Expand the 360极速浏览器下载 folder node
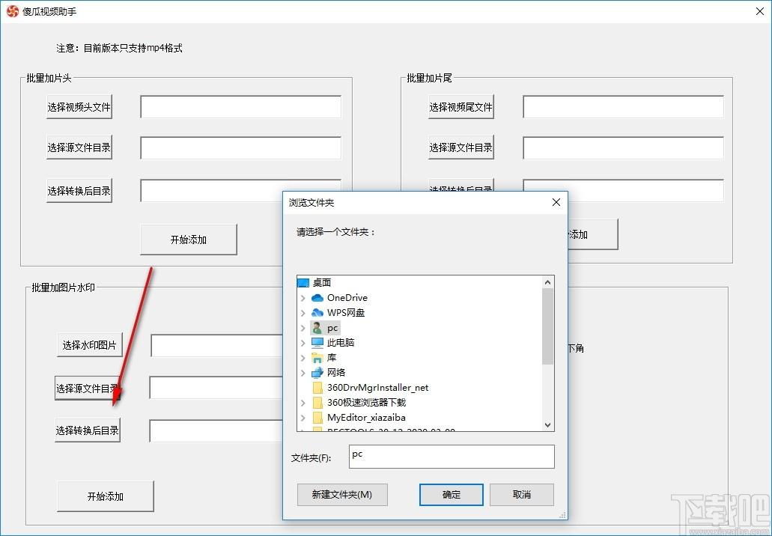Image resolution: width=772 pixels, height=536 pixels. pyautogui.click(x=303, y=403)
